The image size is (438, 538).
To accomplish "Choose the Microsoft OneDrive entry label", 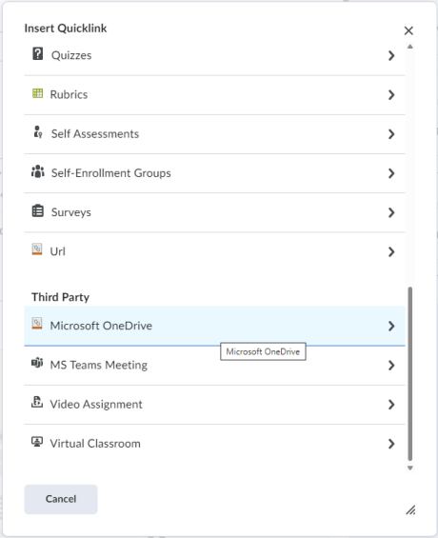I will point(101,326).
